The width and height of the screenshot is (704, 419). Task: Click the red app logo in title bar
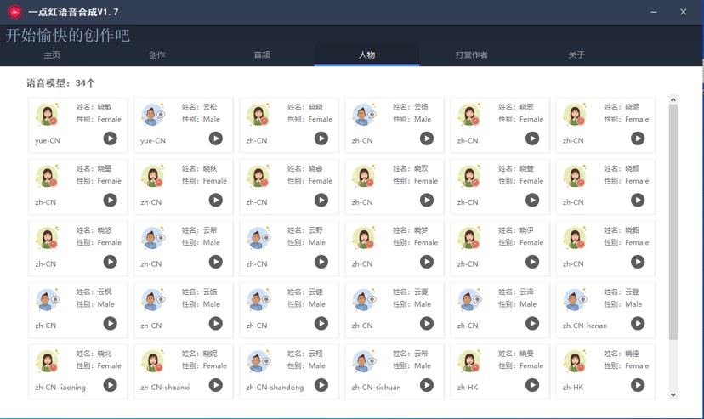pos(14,12)
